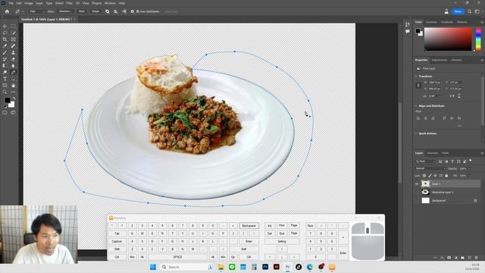485x273 pixels.
Task: Open the rotation angle dropdown
Action: tap(440, 96)
